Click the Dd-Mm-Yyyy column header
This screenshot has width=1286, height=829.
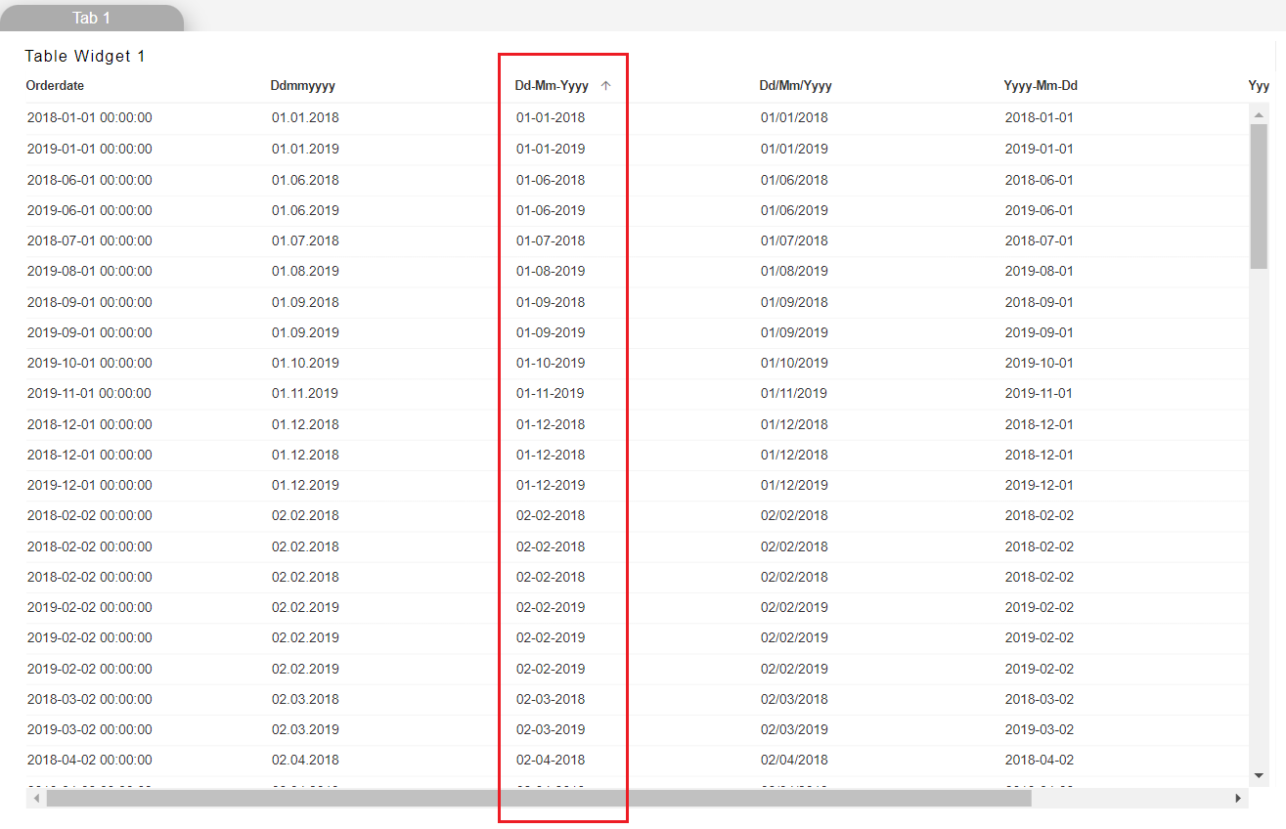(x=552, y=86)
